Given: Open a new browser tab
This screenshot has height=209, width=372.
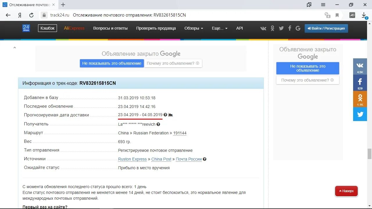Looking at the screenshot, I should (x=63, y=5).
